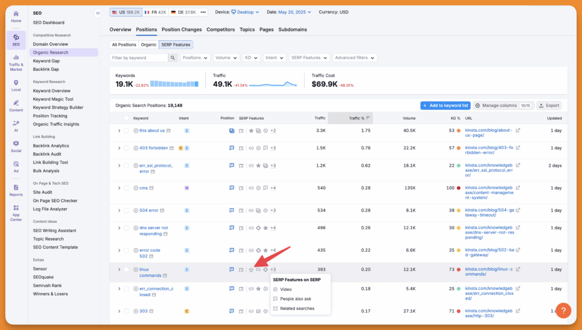The width and height of the screenshot is (582, 330).
Task: Click the Export button
Action: pos(549,105)
